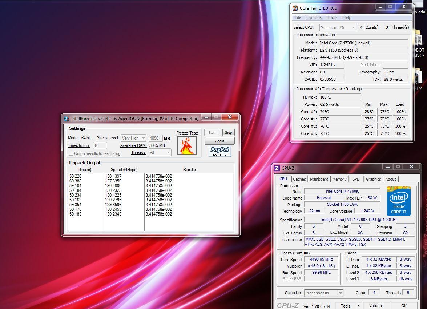Click the PayPal Donate image in IntelBurnTest
The height and width of the screenshot is (309, 427).
click(220, 151)
